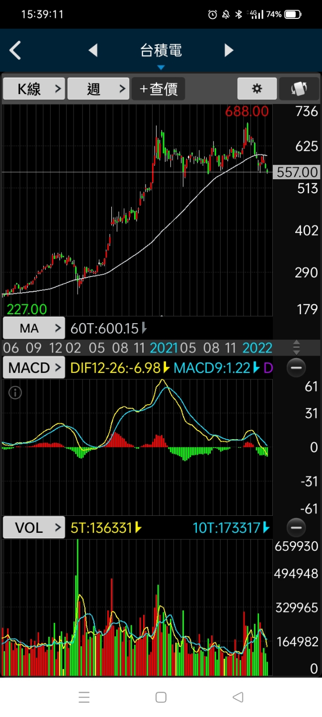Tap the Bluetooth icon in status bar
This screenshot has height=717, width=322.
coord(239,14)
